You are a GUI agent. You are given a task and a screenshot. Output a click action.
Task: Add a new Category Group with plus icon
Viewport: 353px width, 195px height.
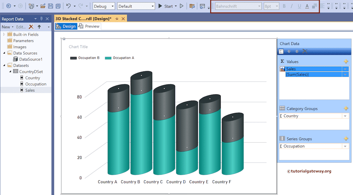[346, 108]
